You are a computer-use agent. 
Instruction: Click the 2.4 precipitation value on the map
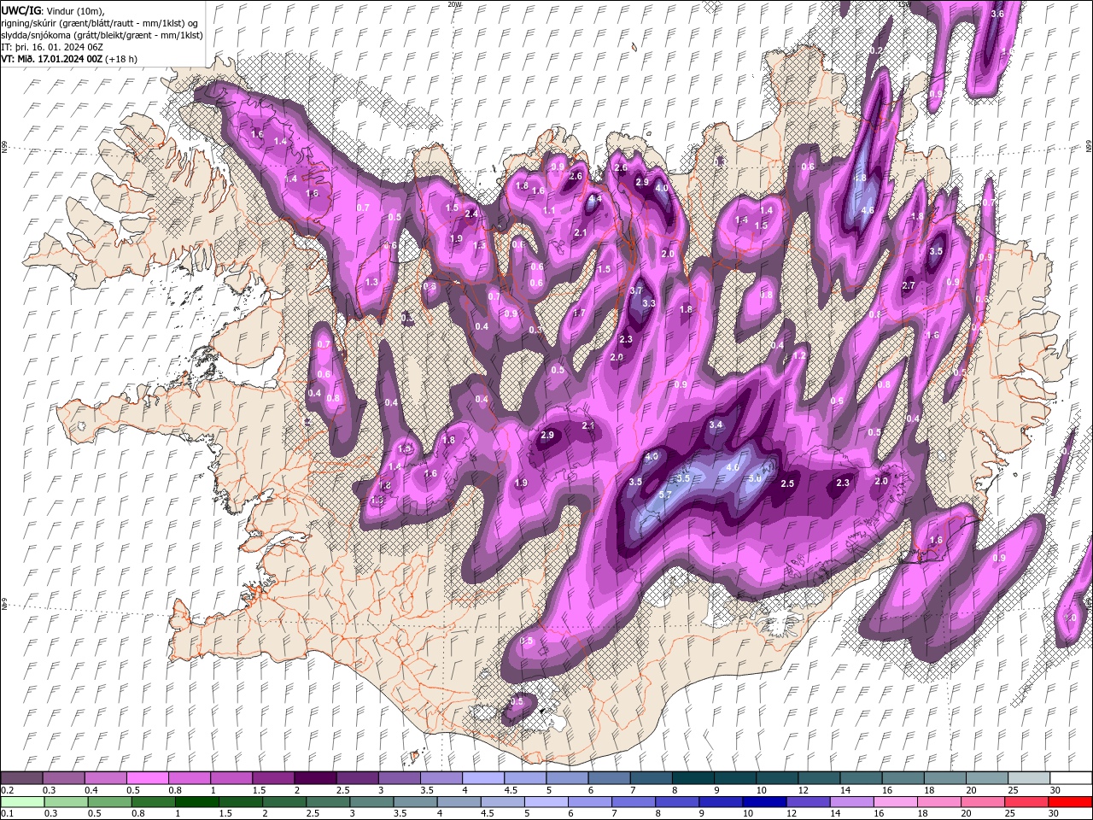471,214
